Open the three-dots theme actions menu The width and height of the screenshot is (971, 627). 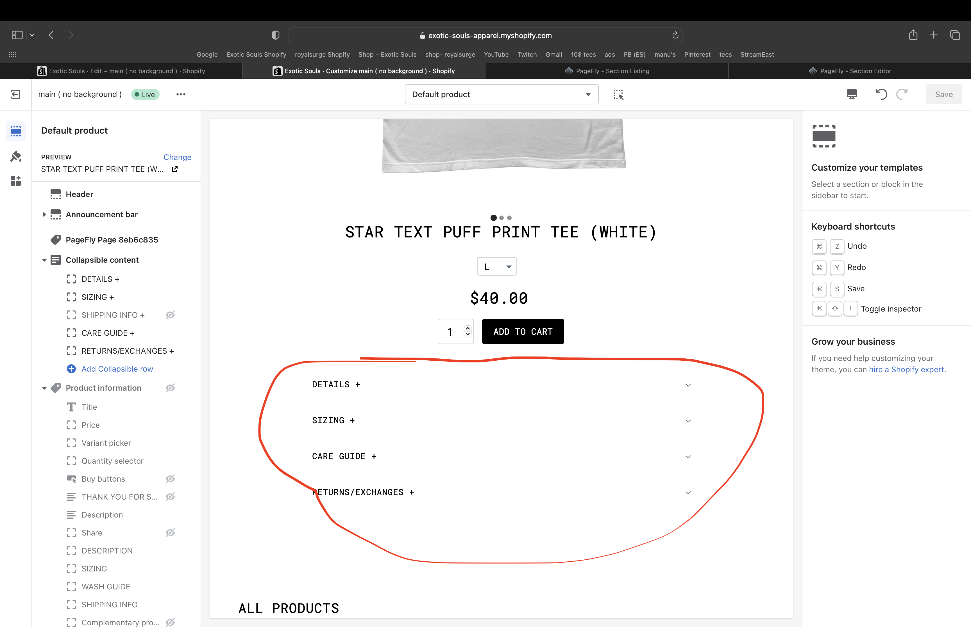coord(181,95)
